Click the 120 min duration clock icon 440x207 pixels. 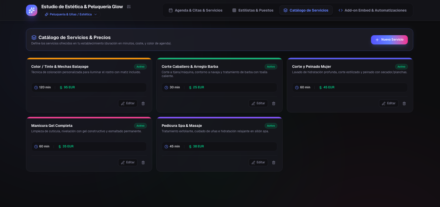[x=36, y=88]
